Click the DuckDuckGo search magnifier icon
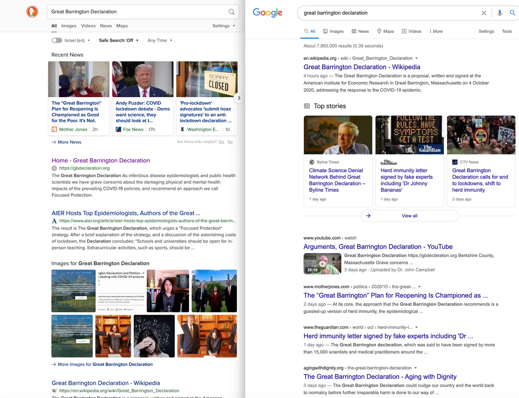Image resolution: width=519 pixels, height=398 pixels. pyautogui.click(x=232, y=12)
